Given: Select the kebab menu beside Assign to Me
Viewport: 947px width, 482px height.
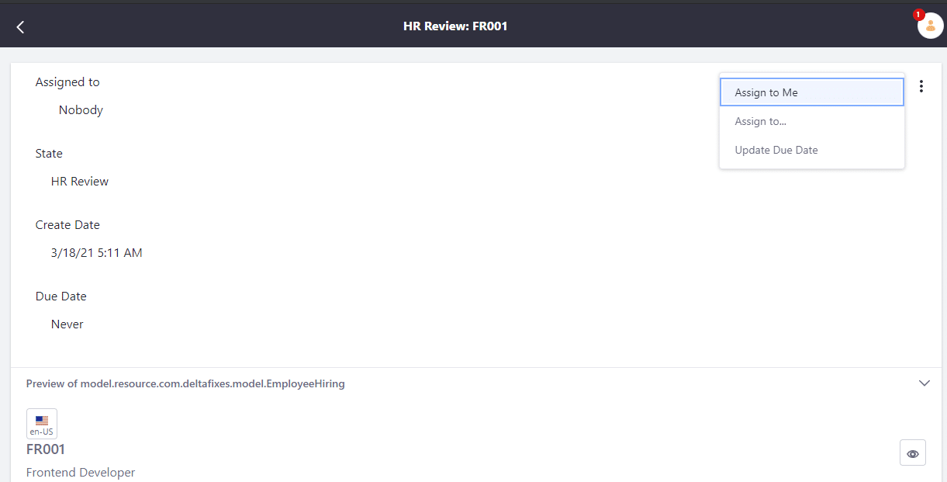Looking at the screenshot, I should [921, 86].
